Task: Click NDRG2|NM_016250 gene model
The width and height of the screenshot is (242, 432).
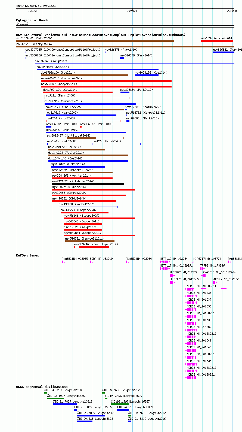Action: (191, 330)
